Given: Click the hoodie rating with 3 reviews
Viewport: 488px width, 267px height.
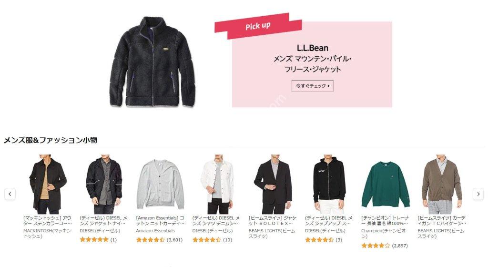Looking at the screenshot, I should (324, 240).
